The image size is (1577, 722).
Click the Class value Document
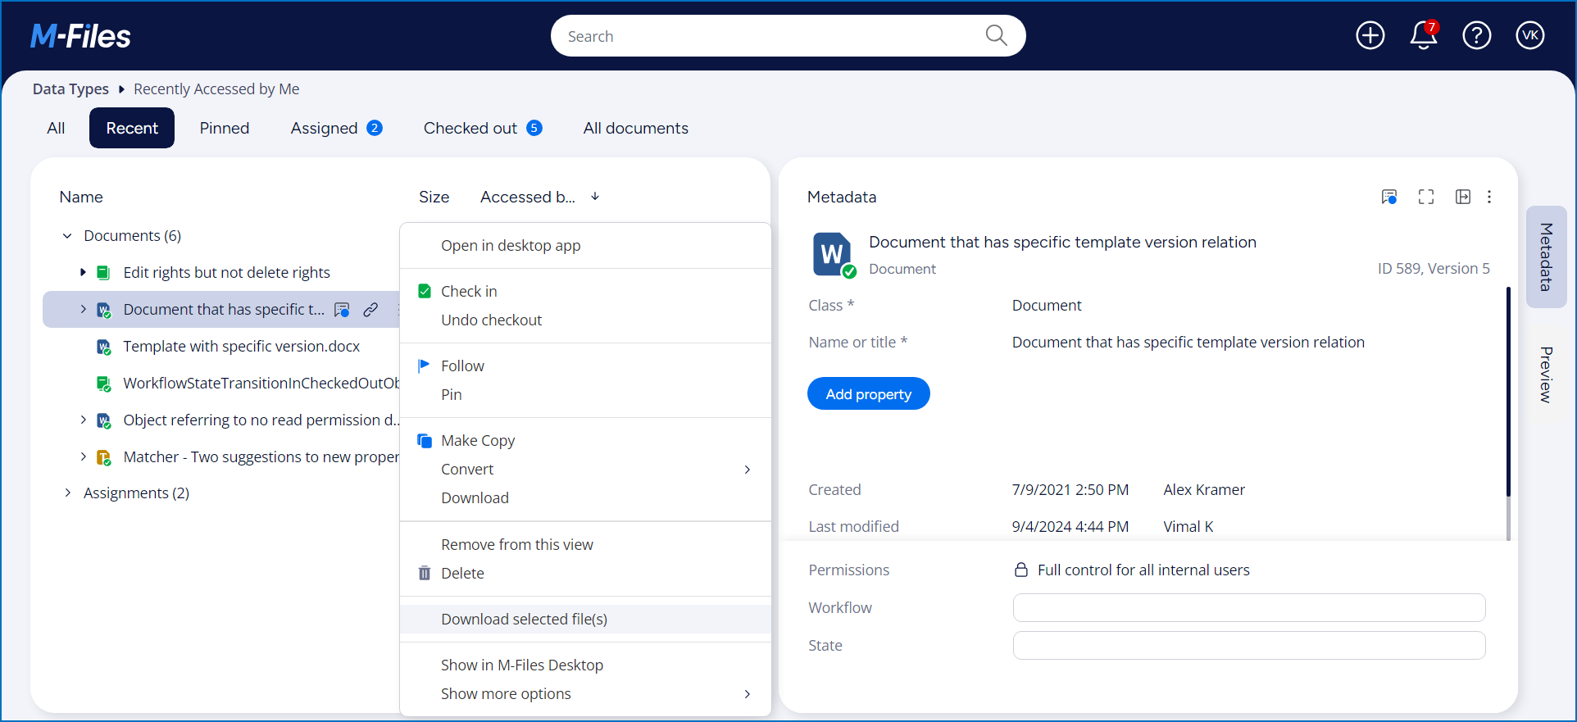coord(1047,306)
